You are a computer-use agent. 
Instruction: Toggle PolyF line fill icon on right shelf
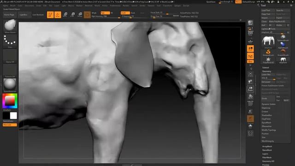[x=250, y=104]
